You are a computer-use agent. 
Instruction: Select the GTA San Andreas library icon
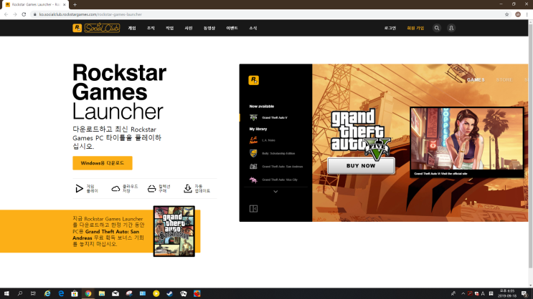pyautogui.click(x=253, y=167)
